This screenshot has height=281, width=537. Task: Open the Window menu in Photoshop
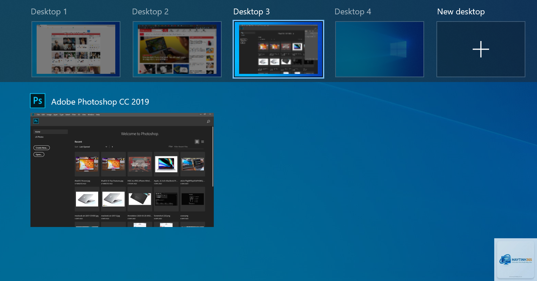91,115
